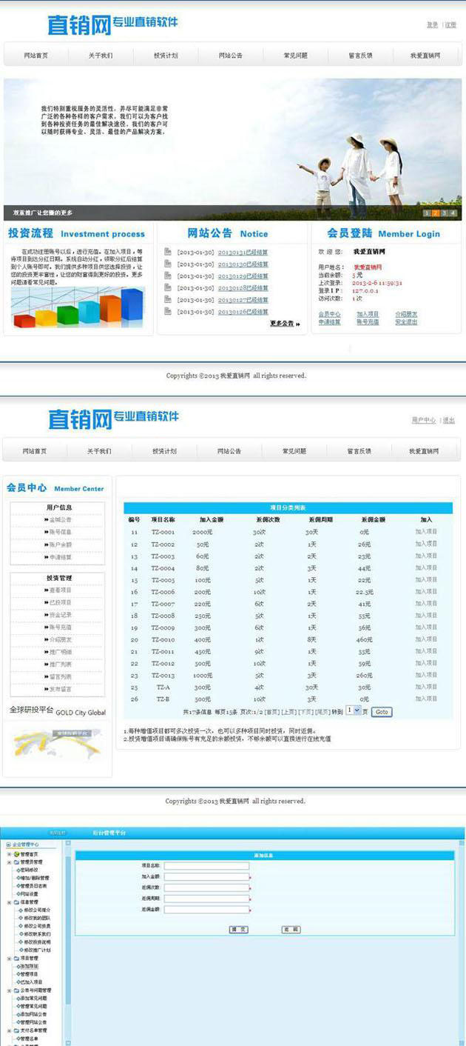Click the 加入金额 input field

[206, 876]
